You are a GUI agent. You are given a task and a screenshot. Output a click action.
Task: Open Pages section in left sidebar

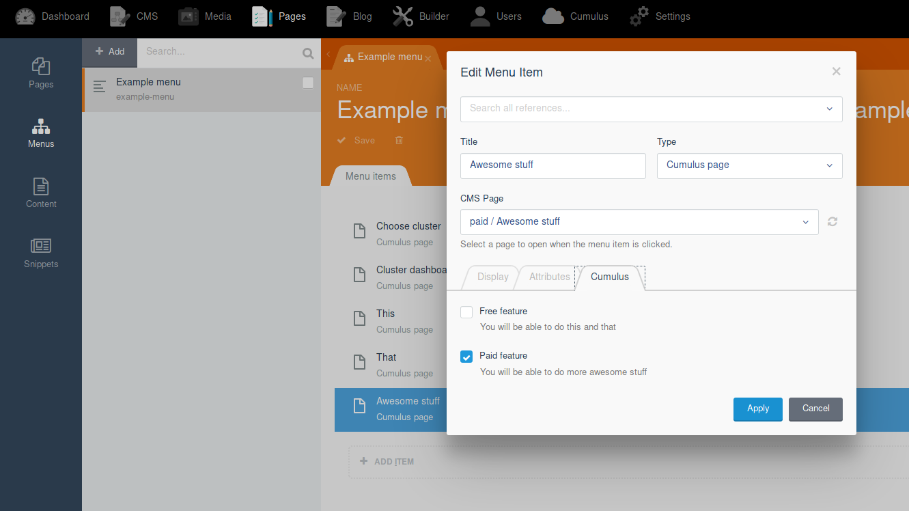pyautogui.click(x=41, y=73)
